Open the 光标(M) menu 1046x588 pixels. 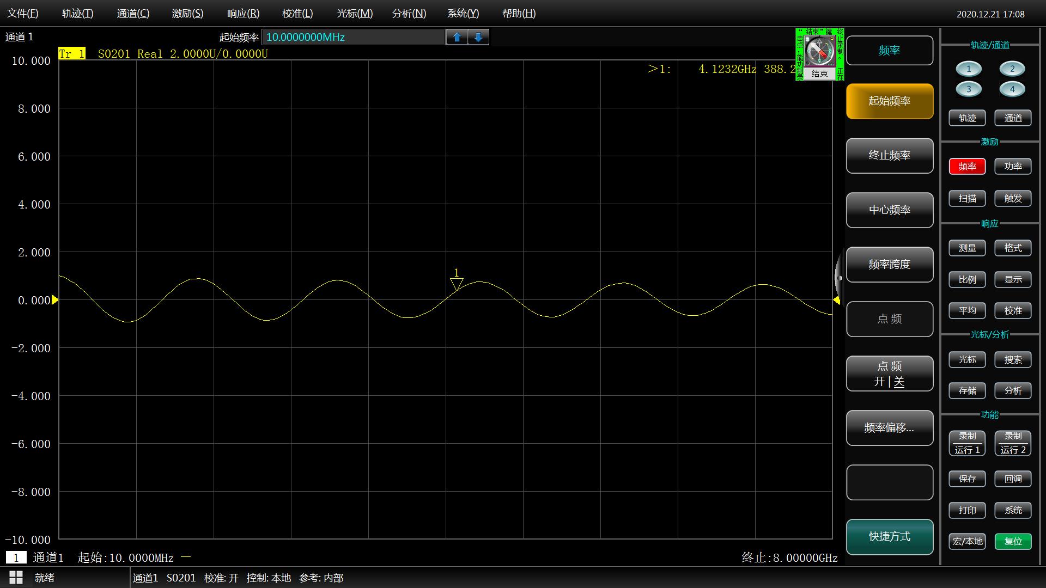pos(355,14)
